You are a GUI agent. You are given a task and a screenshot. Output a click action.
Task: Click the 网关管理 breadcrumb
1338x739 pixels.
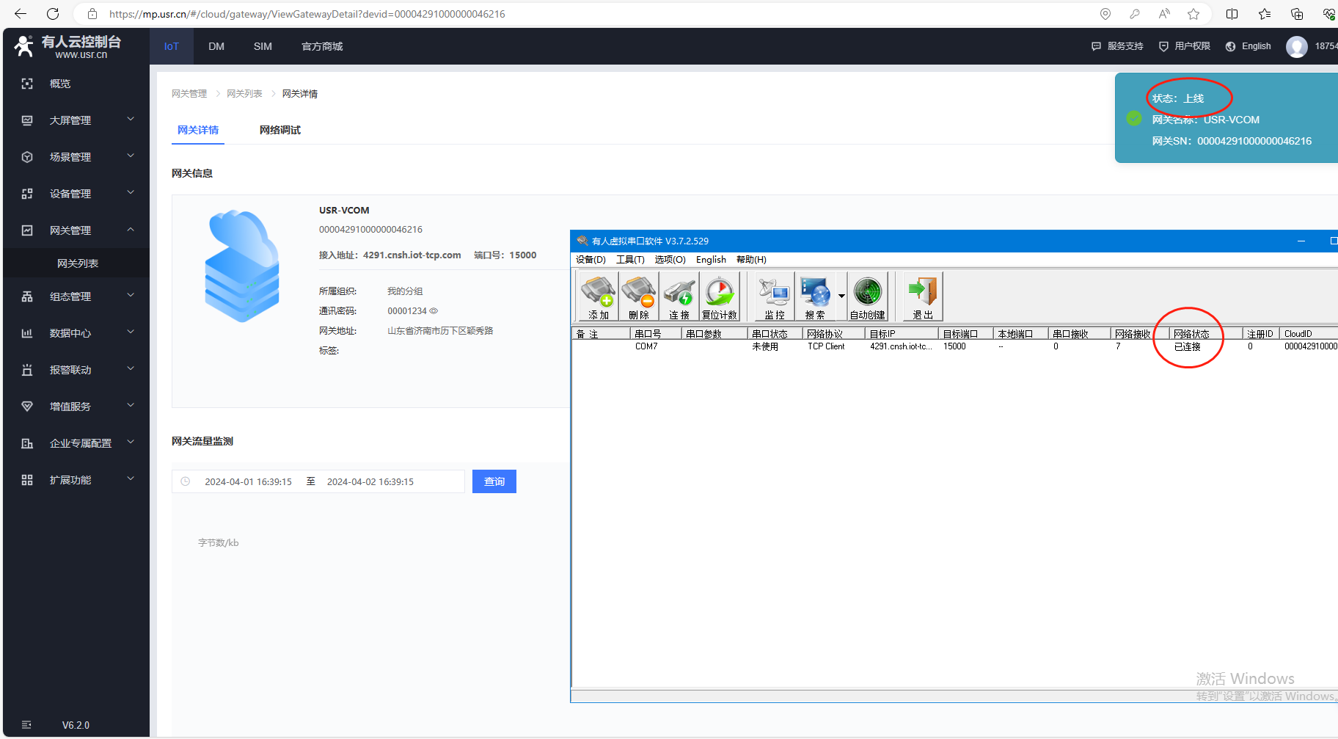coord(189,94)
